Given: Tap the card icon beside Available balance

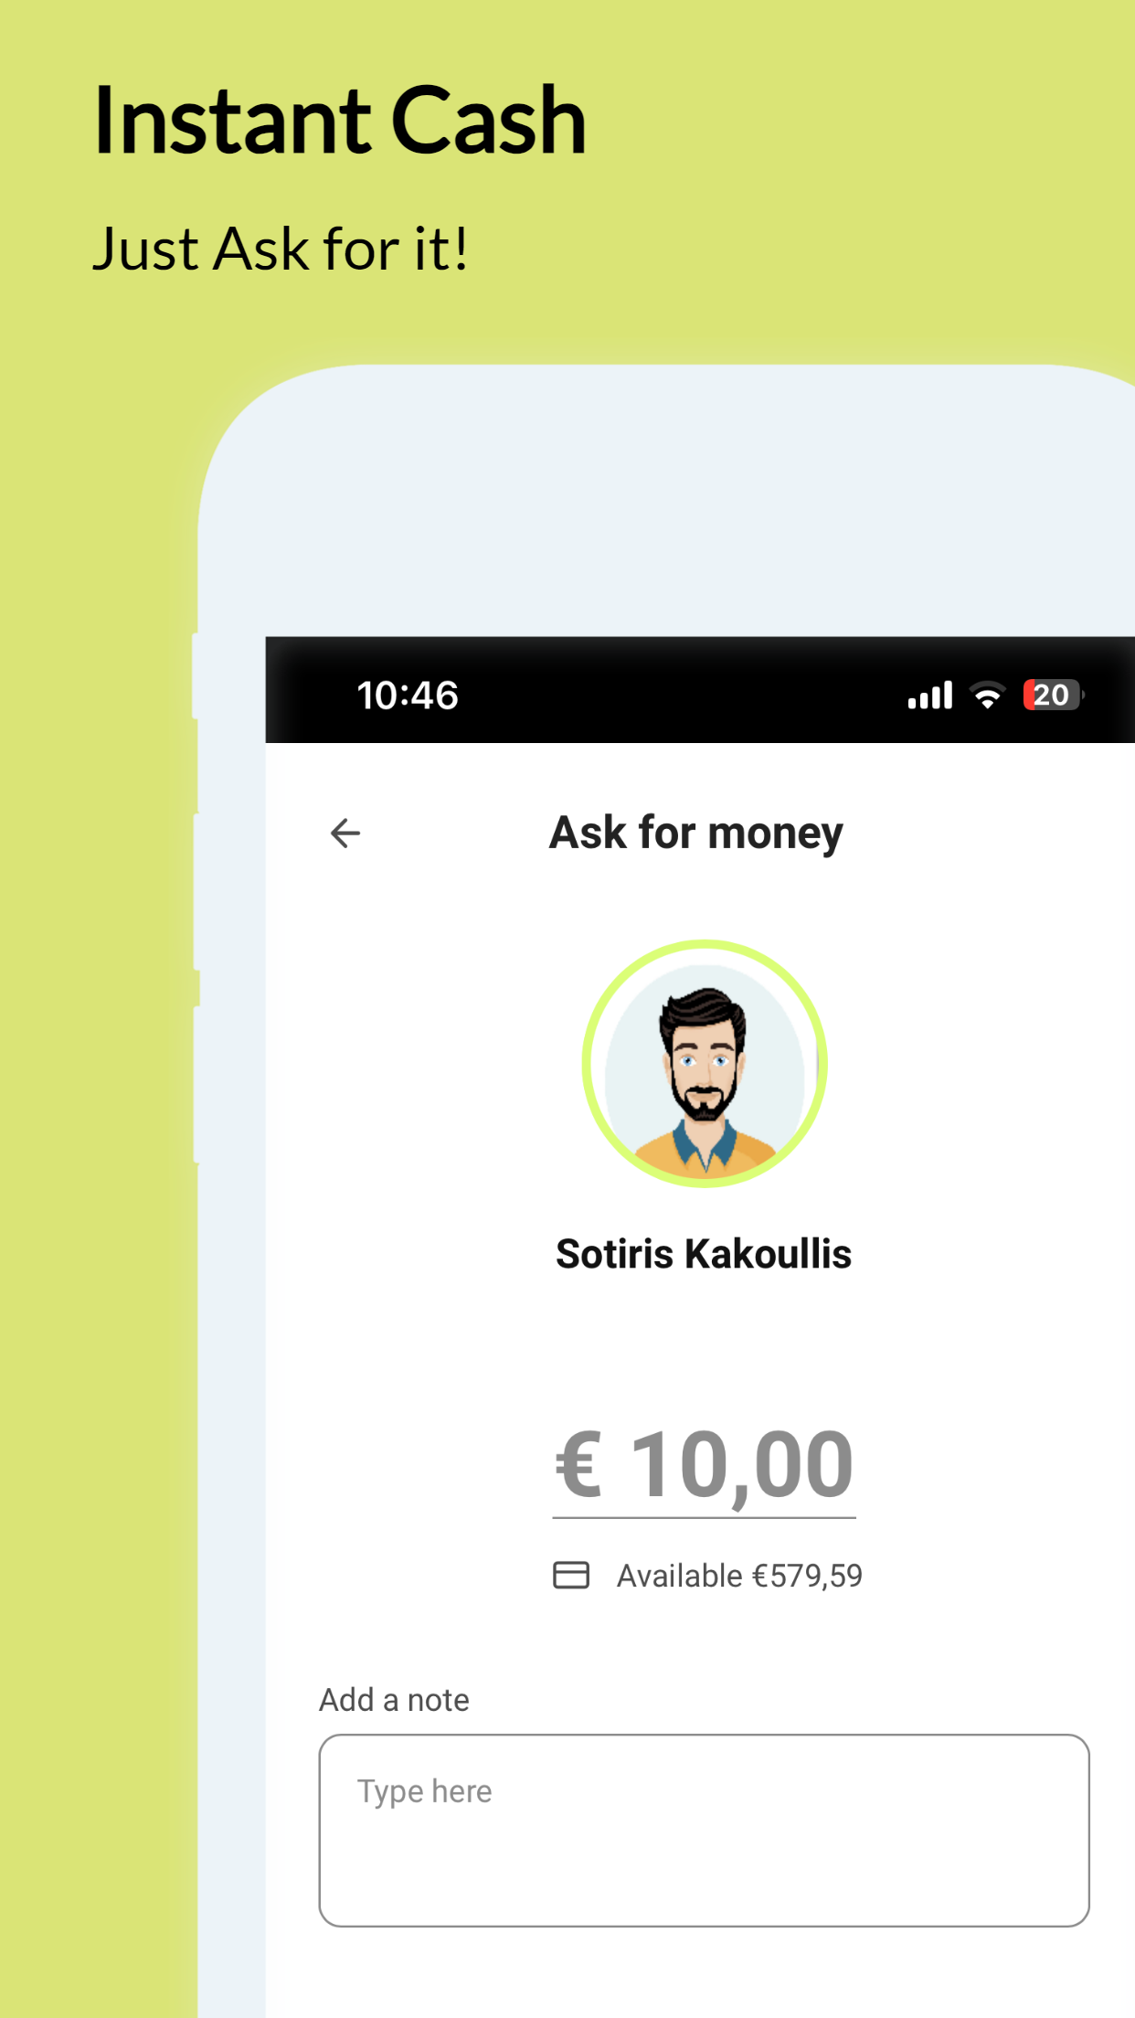Looking at the screenshot, I should [x=571, y=1575].
